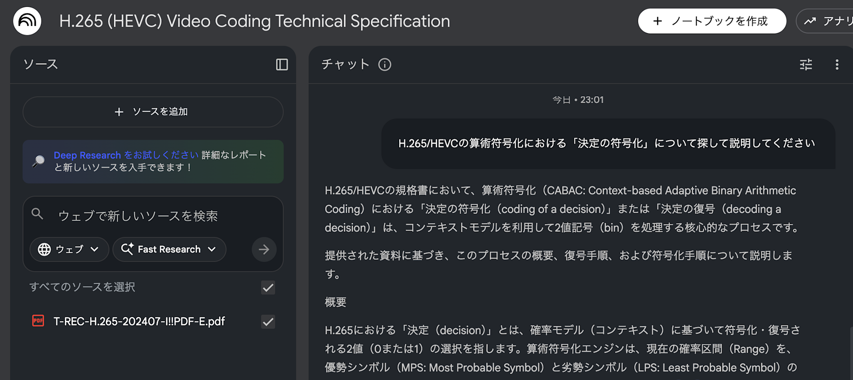This screenshot has height=380, width=853.
Task: Click the notebook title text
Action: click(255, 21)
